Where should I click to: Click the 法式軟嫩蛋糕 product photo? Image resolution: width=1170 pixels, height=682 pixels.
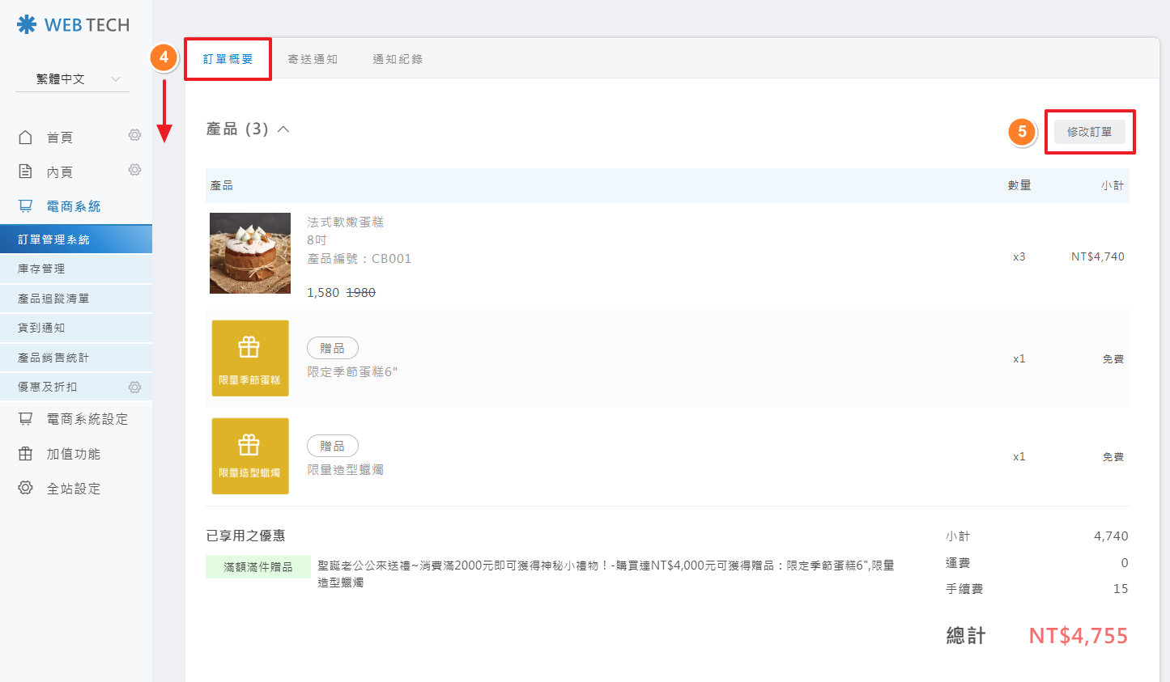pos(250,253)
